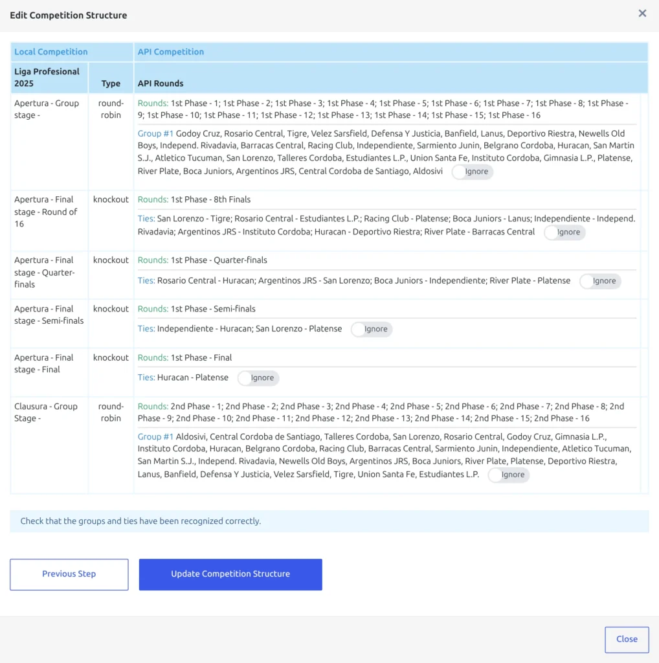
Task: Click knockout type of Final row
Action: (x=111, y=357)
